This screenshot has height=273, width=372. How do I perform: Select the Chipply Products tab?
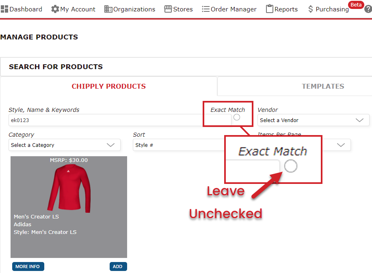click(x=109, y=86)
